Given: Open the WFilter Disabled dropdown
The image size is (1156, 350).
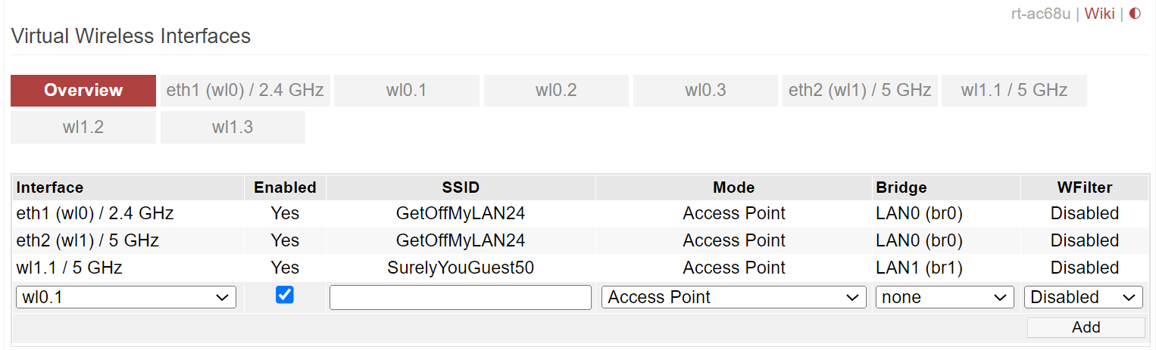Looking at the screenshot, I should [1083, 297].
